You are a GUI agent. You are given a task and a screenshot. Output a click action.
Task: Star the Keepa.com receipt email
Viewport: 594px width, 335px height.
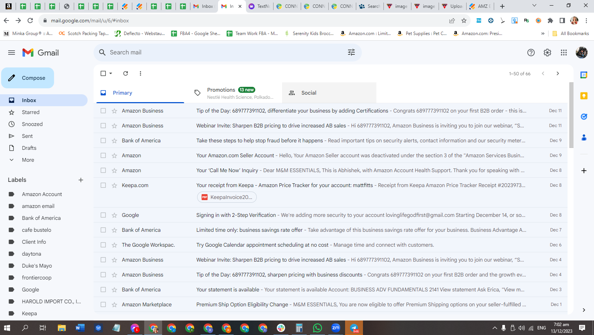[x=114, y=185]
